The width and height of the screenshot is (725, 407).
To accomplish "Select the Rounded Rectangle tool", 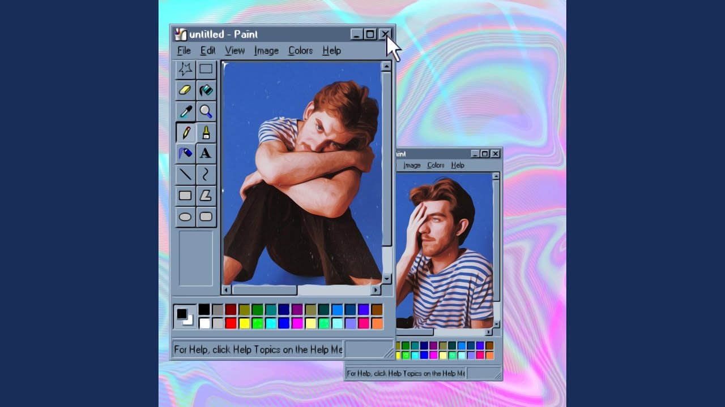I will pos(206,217).
